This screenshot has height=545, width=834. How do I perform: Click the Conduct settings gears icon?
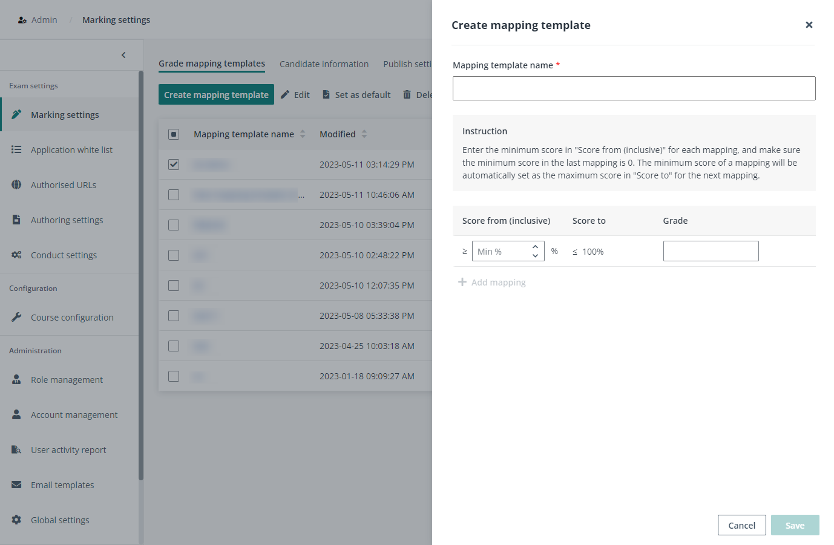coord(16,255)
